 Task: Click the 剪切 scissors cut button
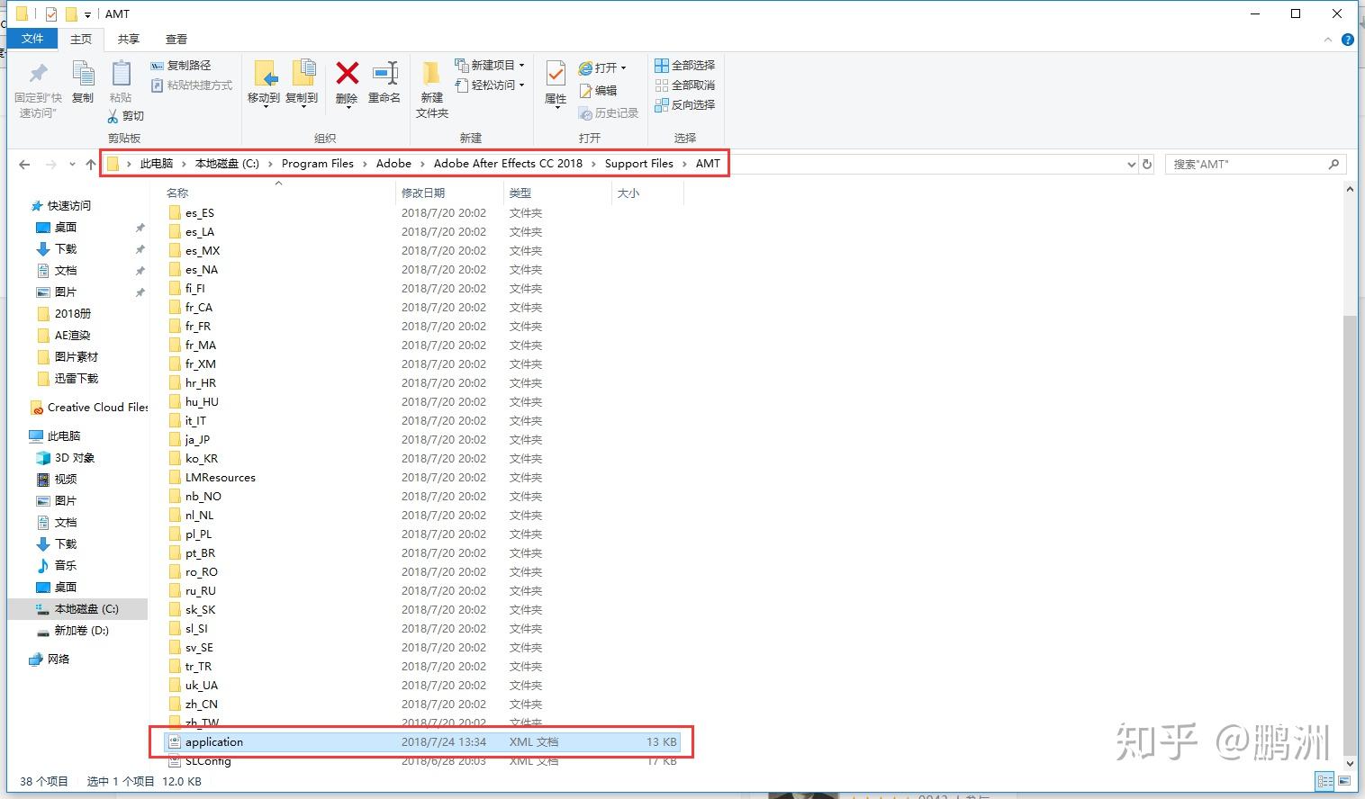[125, 116]
